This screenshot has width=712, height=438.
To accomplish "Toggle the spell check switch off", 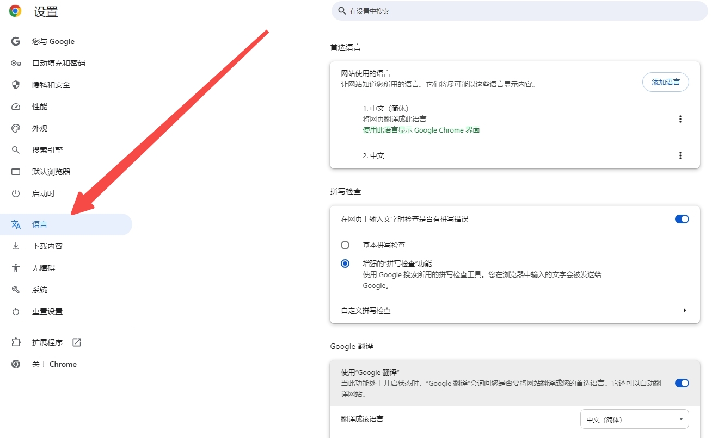I will point(682,219).
